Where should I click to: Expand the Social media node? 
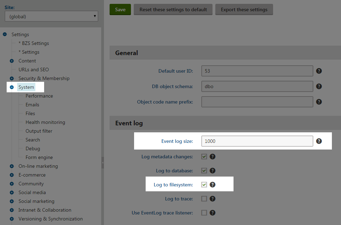(x=12, y=192)
